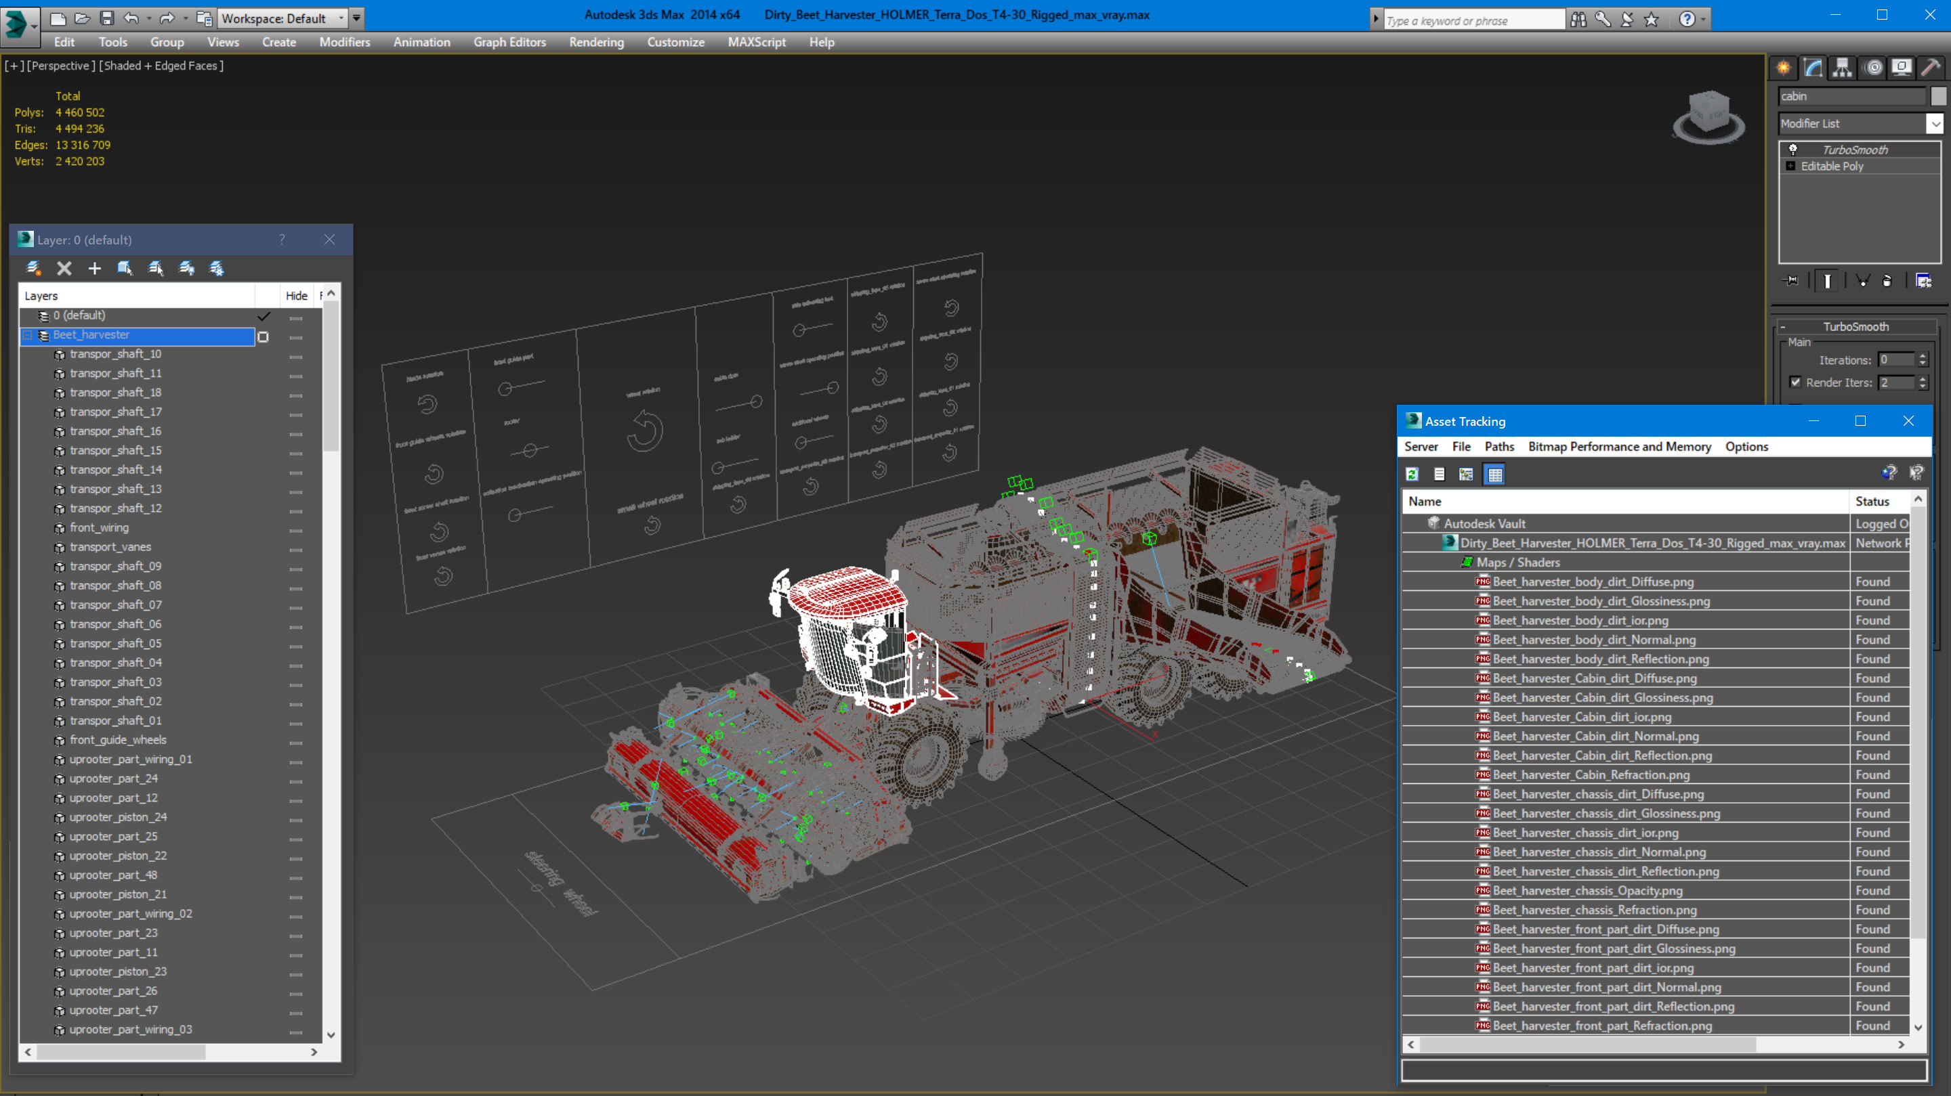The height and width of the screenshot is (1096, 1951).
Task: Open Bitmap Performance and Memory menu
Action: coord(1619,447)
